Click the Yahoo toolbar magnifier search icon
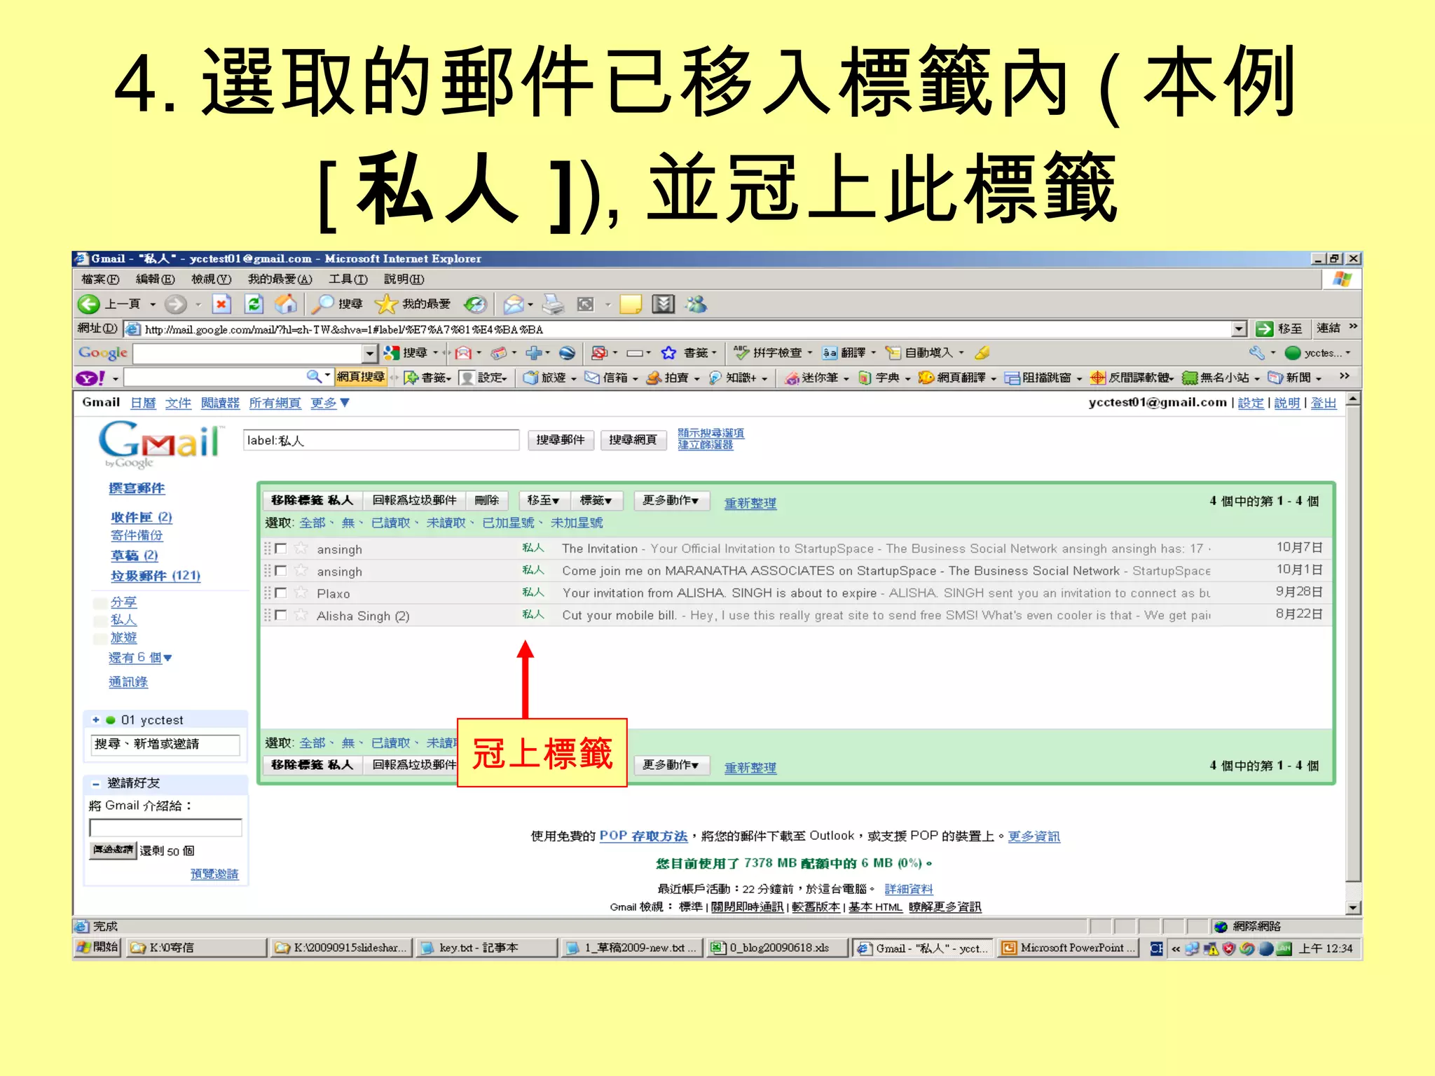The height and width of the screenshot is (1076, 1435). 314,377
